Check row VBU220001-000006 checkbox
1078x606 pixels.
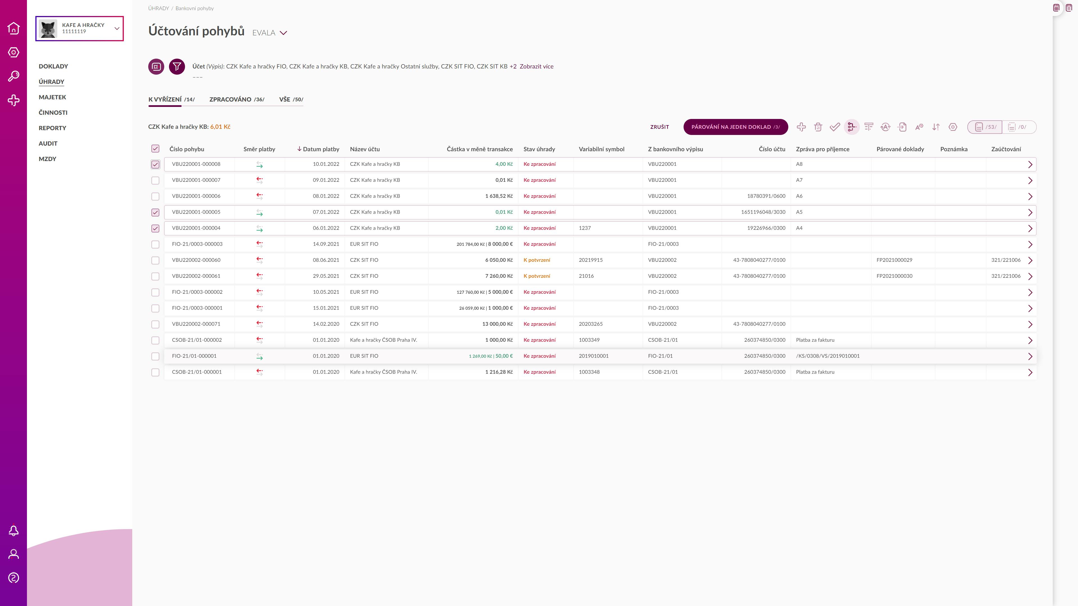click(155, 196)
